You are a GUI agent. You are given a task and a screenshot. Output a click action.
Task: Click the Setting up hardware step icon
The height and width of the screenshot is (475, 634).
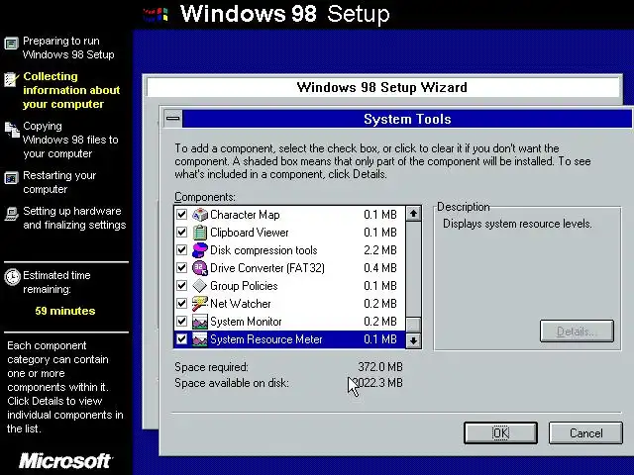(11, 214)
